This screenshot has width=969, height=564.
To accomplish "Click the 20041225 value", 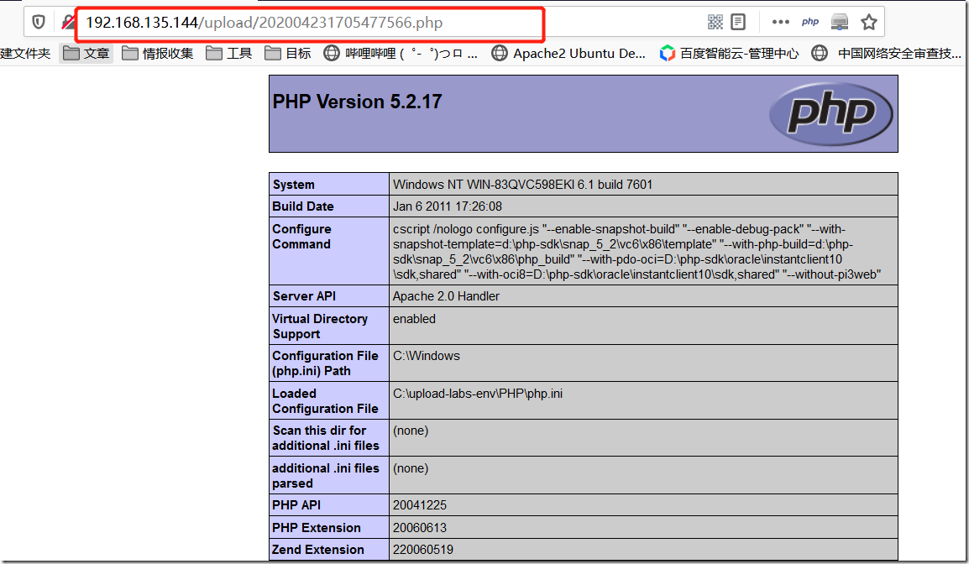I will point(420,504).
